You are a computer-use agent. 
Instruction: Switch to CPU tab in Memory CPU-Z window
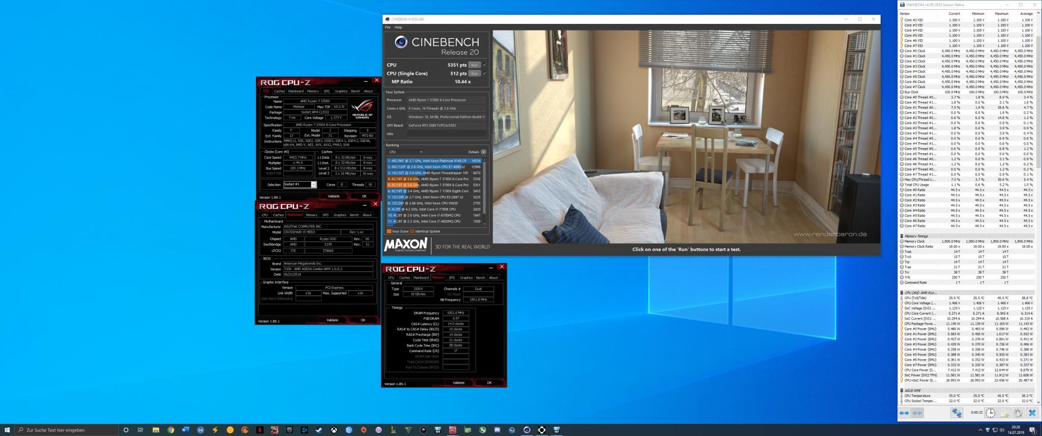point(391,277)
